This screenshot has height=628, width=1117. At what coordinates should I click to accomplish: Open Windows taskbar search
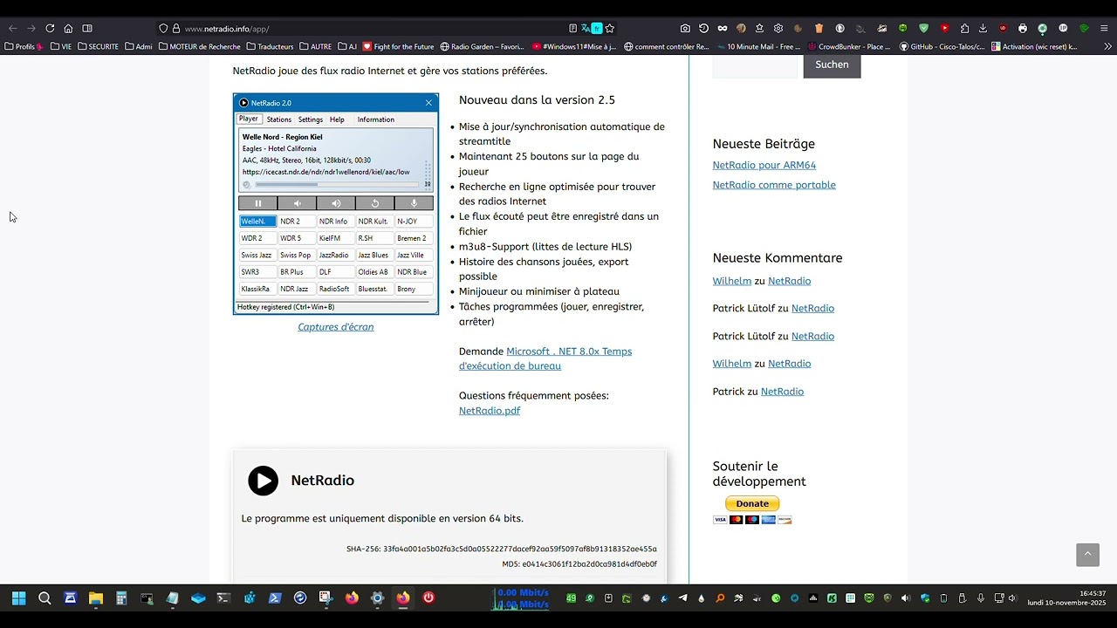tap(45, 598)
